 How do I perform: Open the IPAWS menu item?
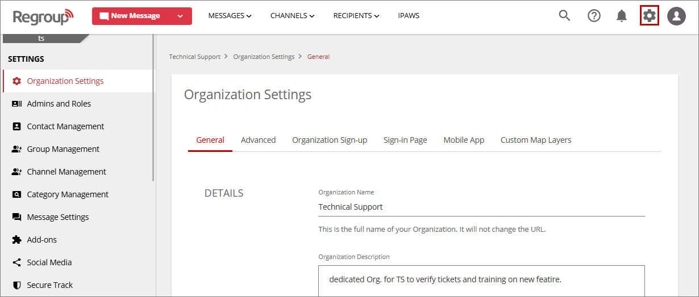[x=409, y=16]
